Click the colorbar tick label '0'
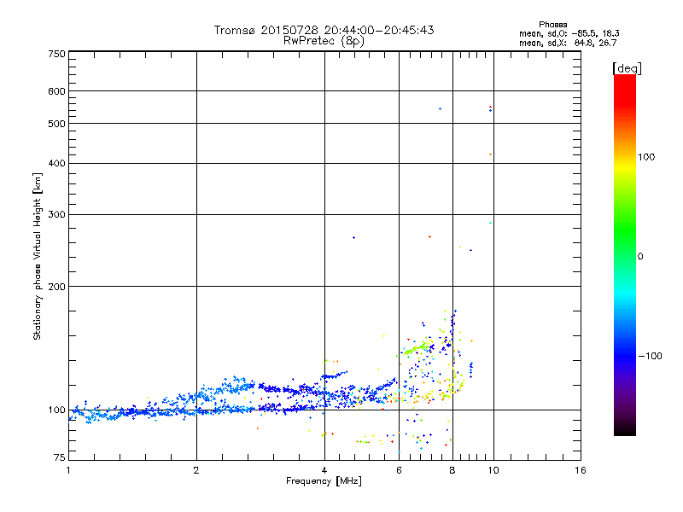Screen dimensions: 683x512 point(640,257)
